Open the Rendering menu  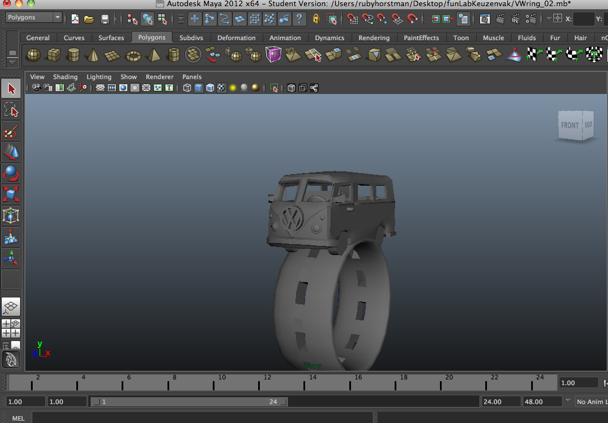point(374,38)
